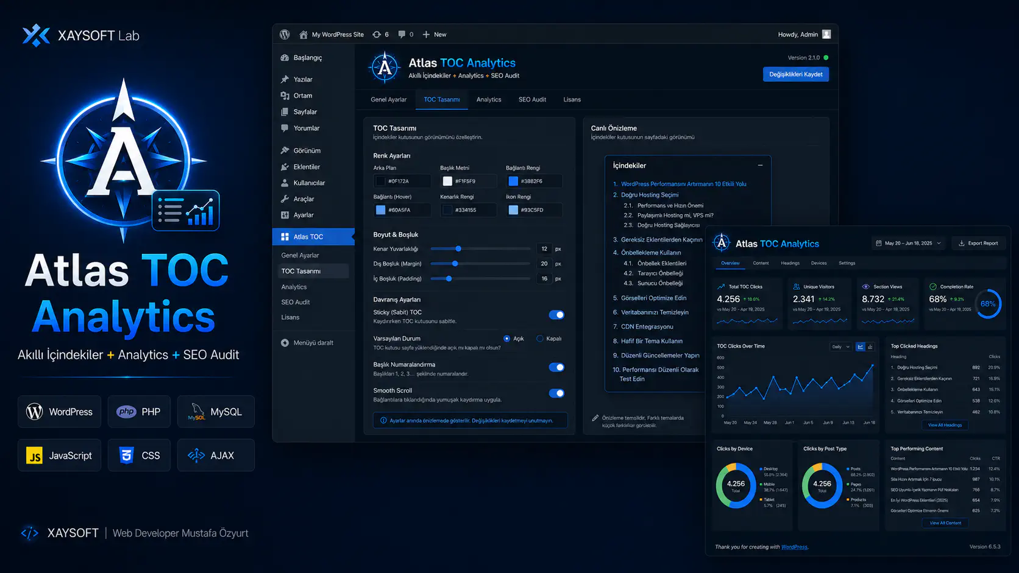The width and height of the screenshot is (1019, 573).
Task: Switch to the Analytics tab in plugin header
Action: [x=489, y=99]
